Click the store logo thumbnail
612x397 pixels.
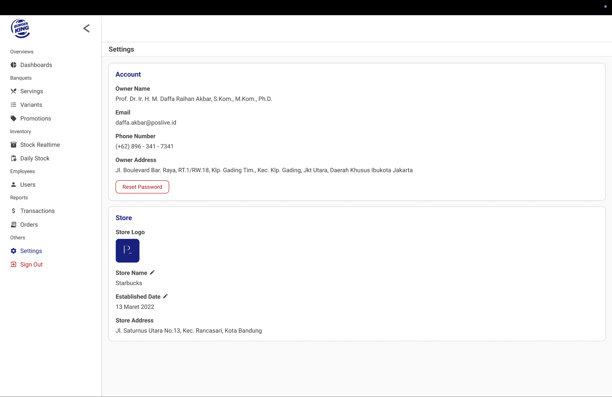pyautogui.click(x=127, y=251)
